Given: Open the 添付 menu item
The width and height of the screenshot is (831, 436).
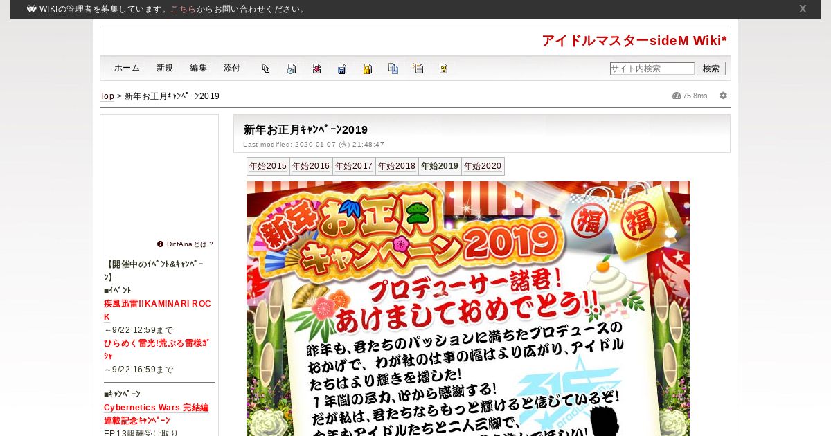Looking at the screenshot, I should pos(232,69).
